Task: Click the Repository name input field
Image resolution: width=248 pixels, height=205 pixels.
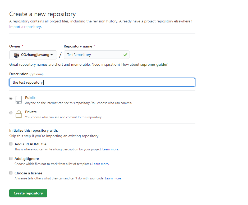Action: pyautogui.click(x=97, y=55)
